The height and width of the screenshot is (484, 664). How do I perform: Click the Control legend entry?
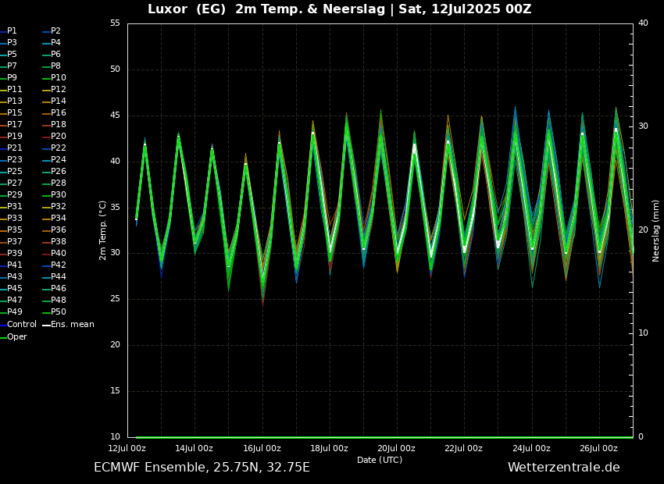click(x=21, y=324)
